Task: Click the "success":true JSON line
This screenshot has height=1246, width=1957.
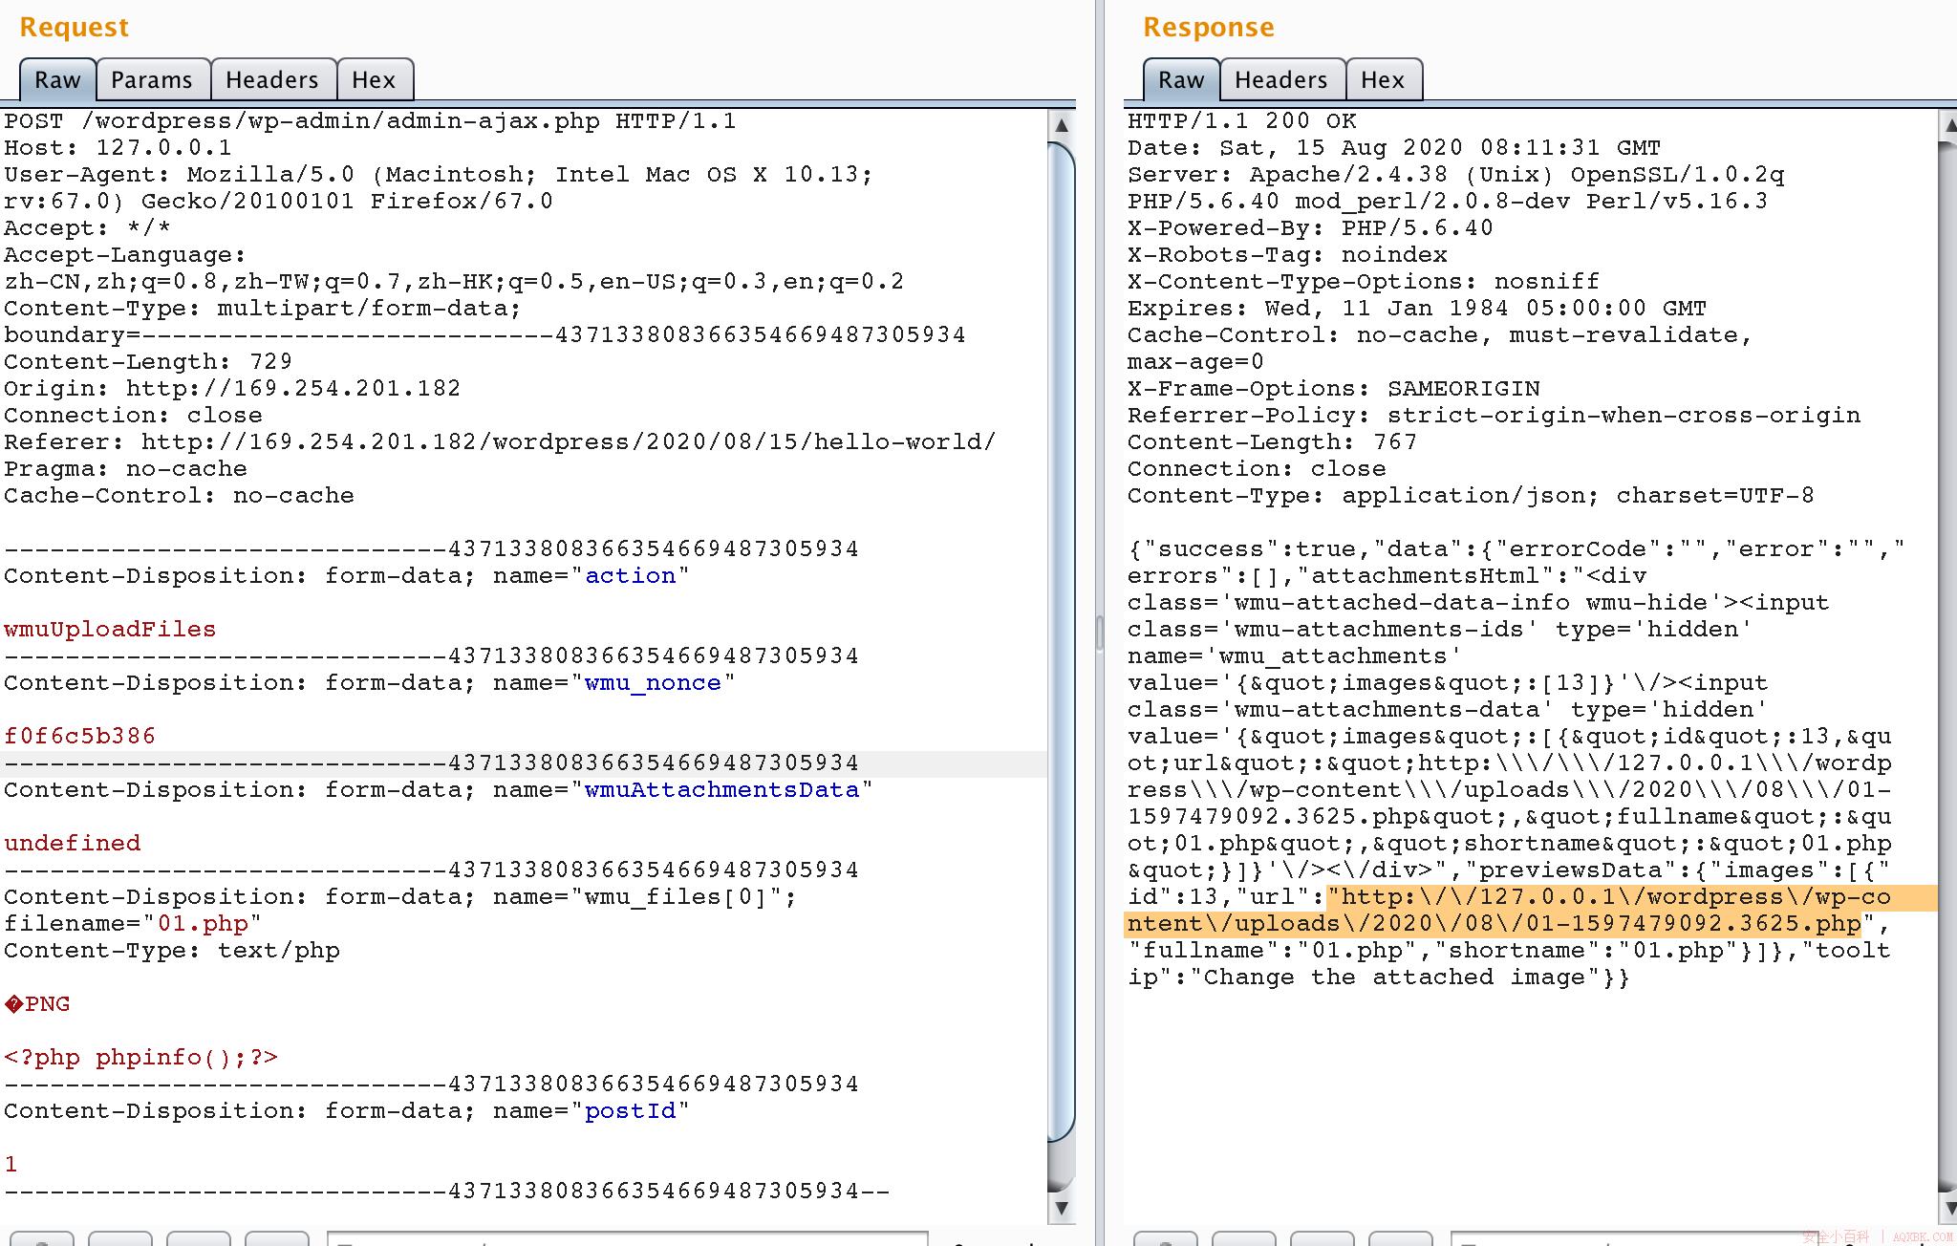Action: (x=1516, y=549)
